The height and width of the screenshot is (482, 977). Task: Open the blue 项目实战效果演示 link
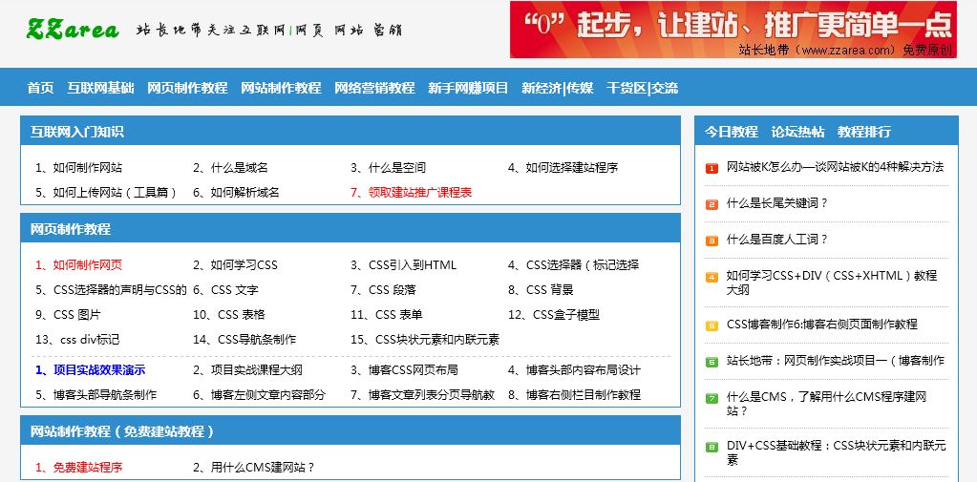click(x=98, y=370)
